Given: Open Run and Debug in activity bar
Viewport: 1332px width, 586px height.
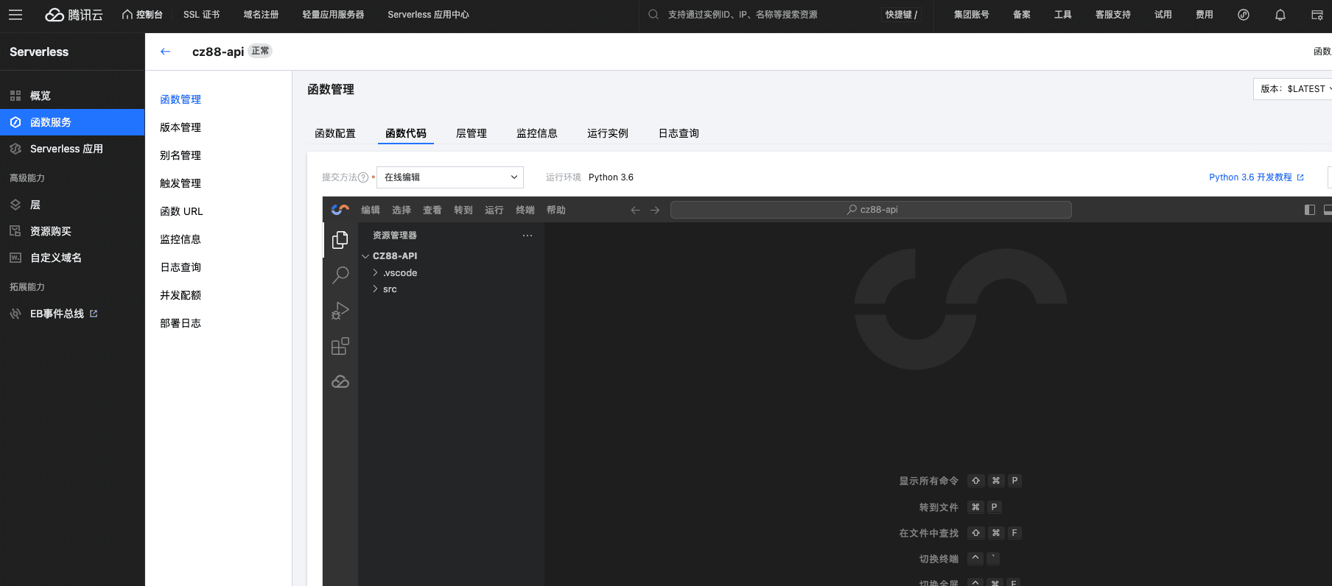Looking at the screenshot, I should coord(340,311).
